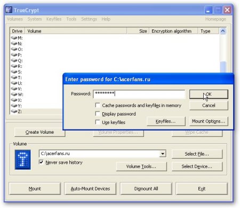Click the Select File... button
This screenshot has width=240, height=208.
[x=197, y=154]
